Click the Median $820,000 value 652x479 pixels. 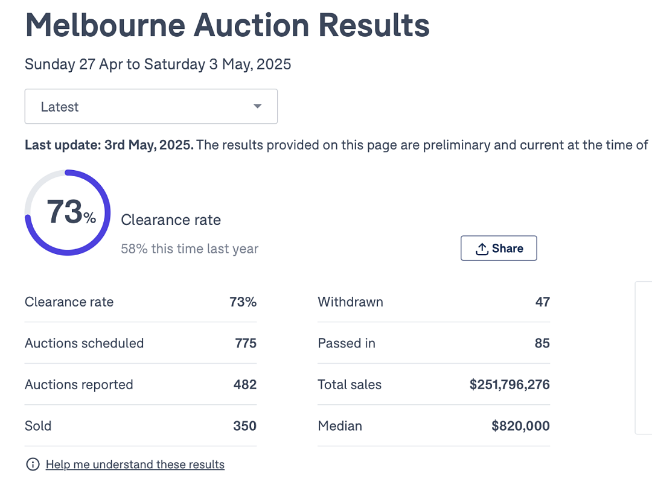click(520, 426)
